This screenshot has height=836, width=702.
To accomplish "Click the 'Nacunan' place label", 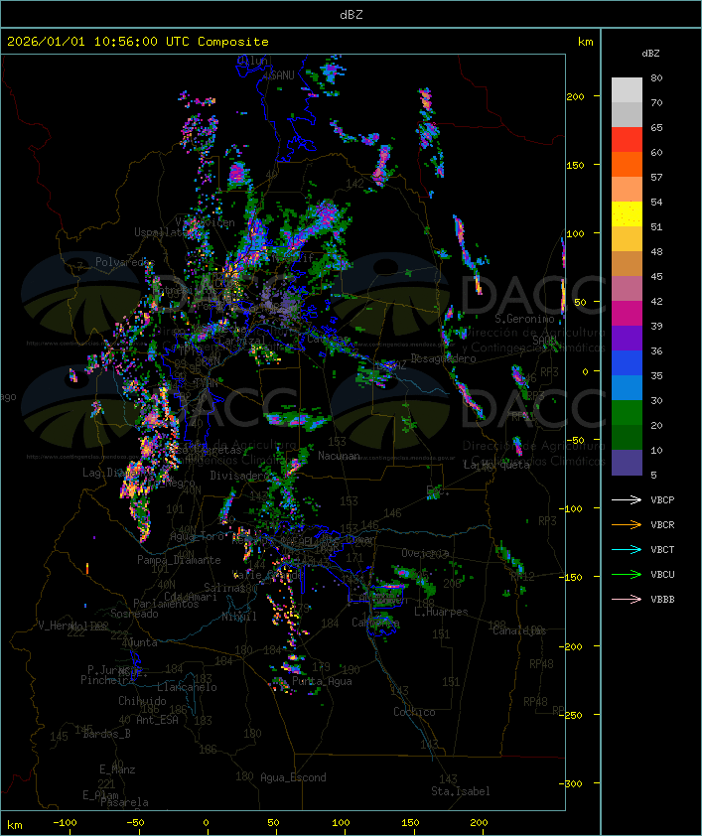I will pyautogui.click(x=339, y=456).
